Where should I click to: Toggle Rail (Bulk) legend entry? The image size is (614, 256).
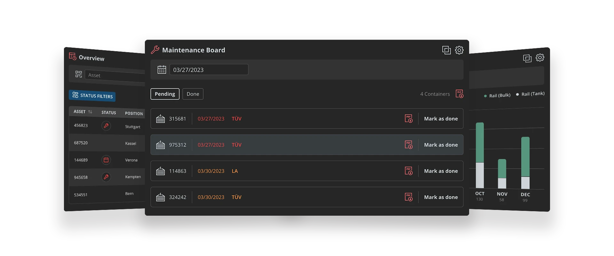[497, 95]
